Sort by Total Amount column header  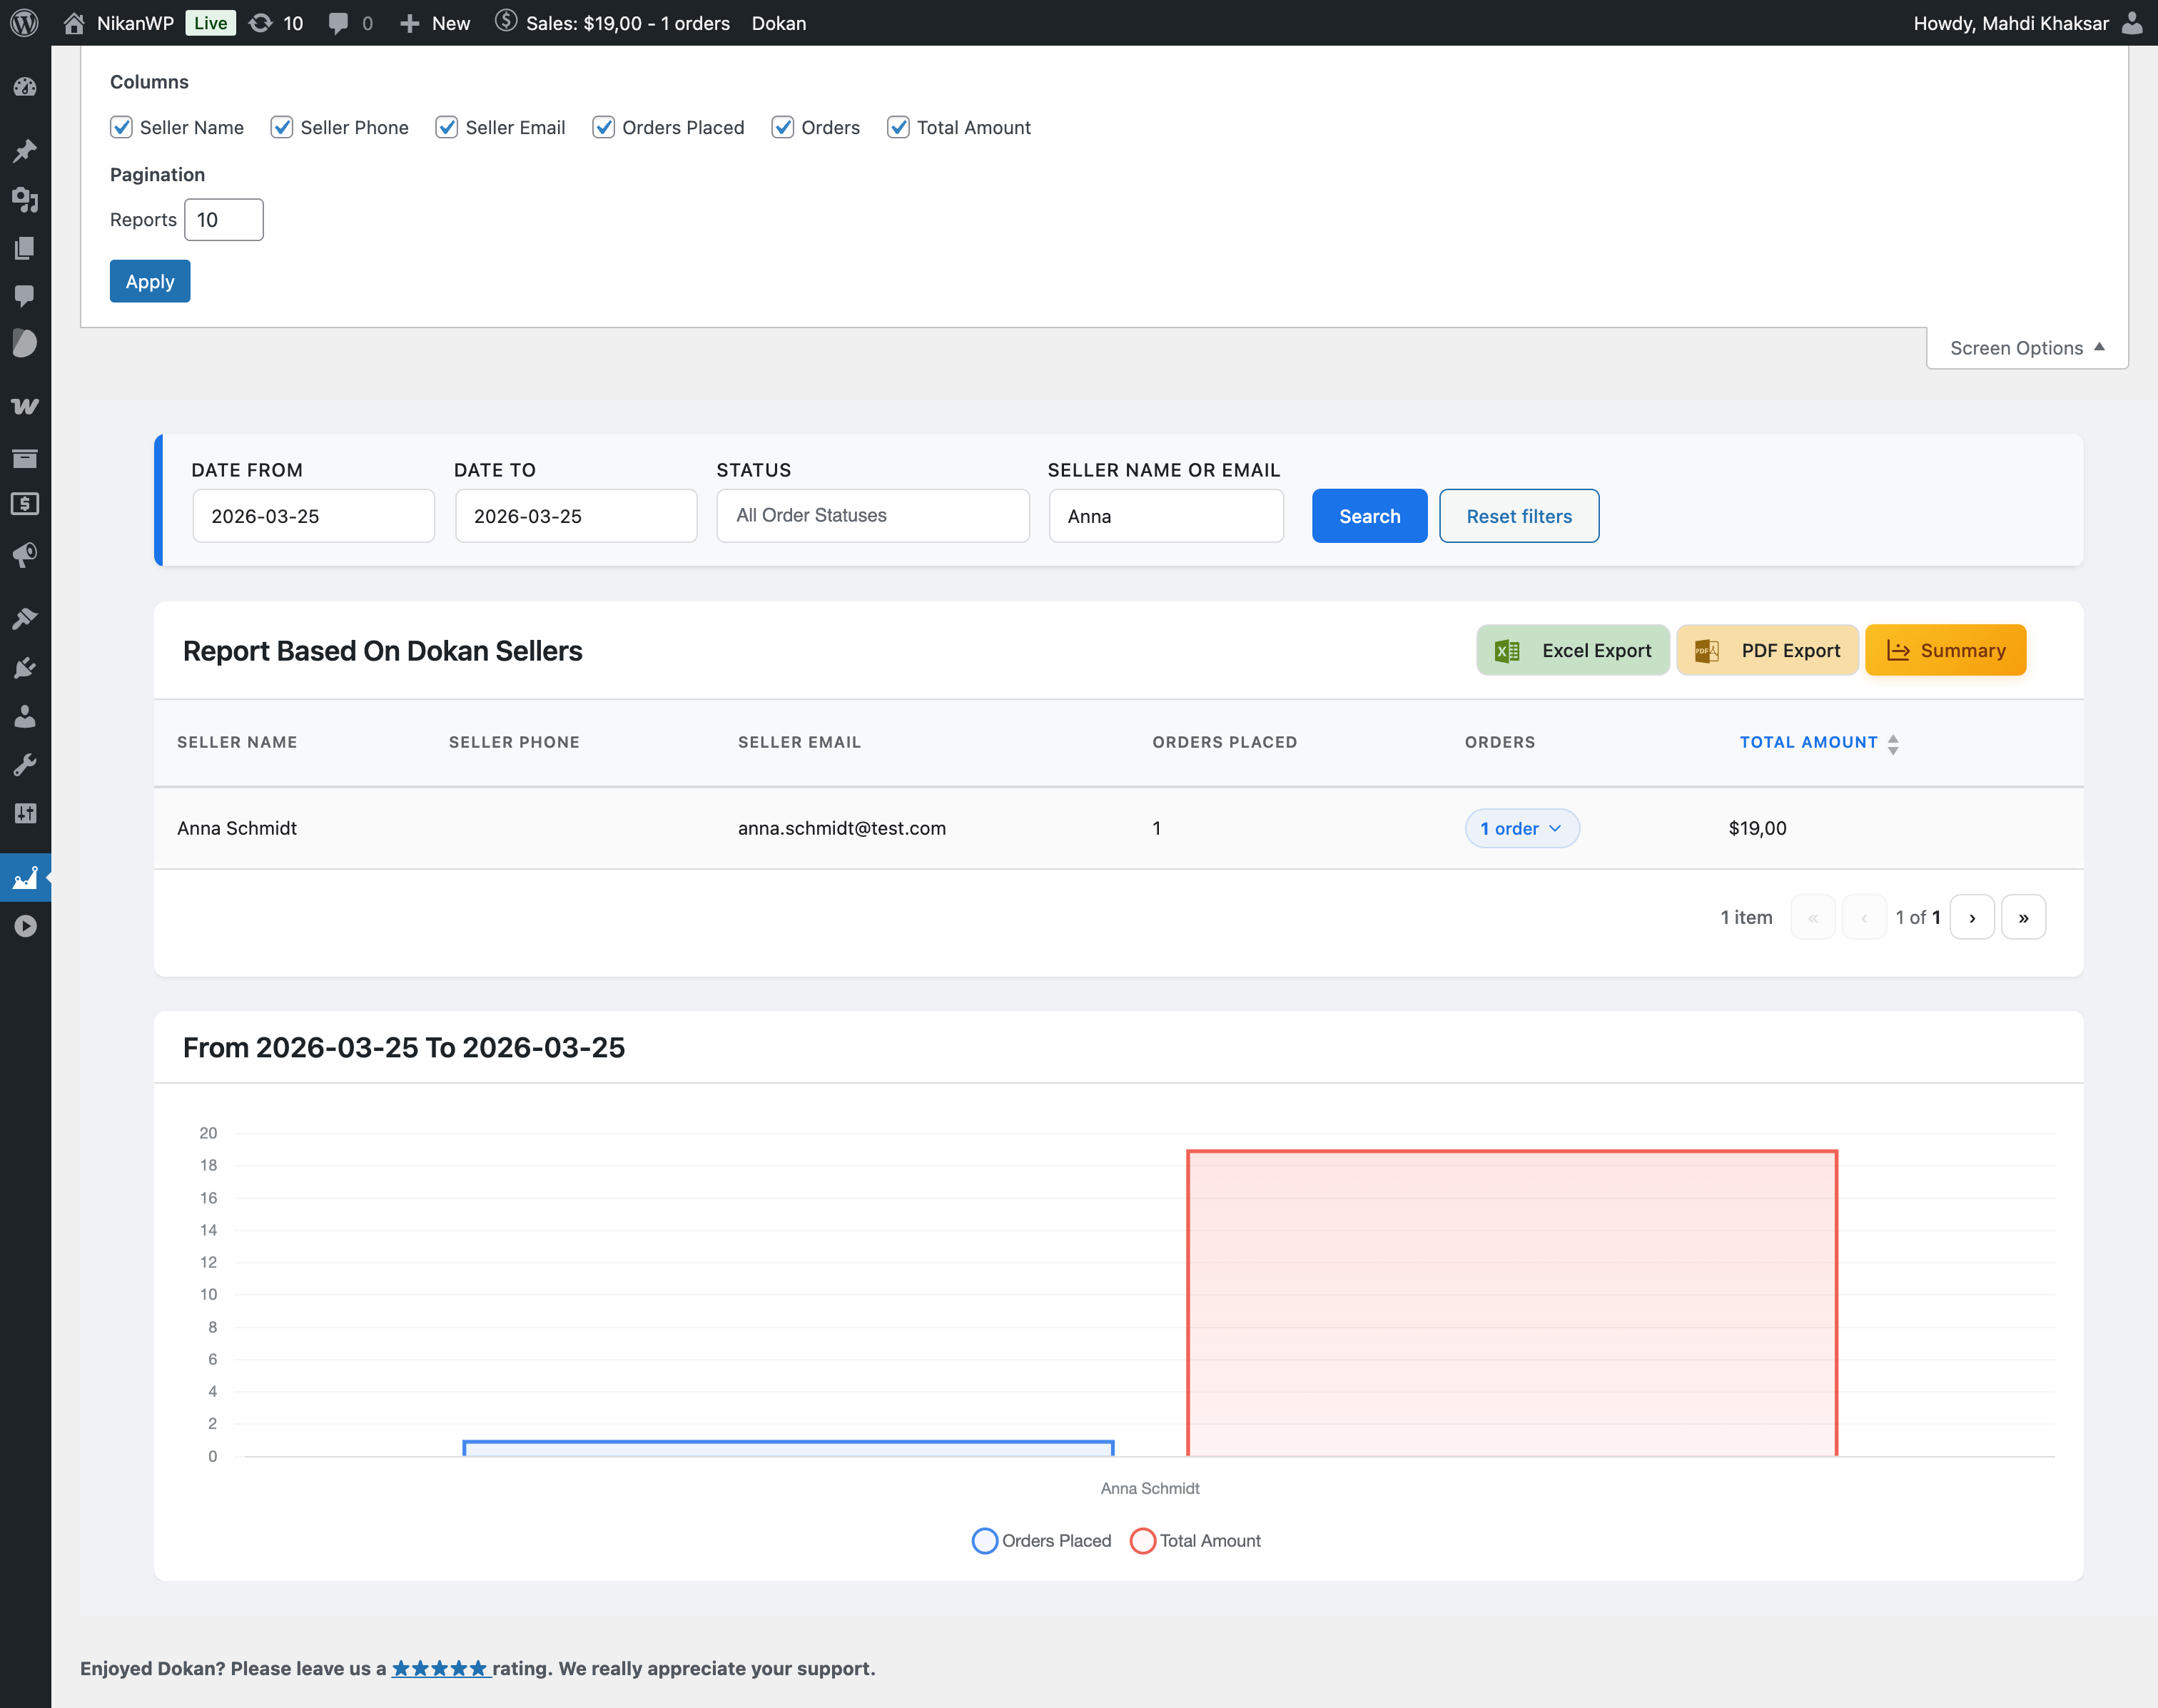pyautogui.click(x=1808, y=742)
